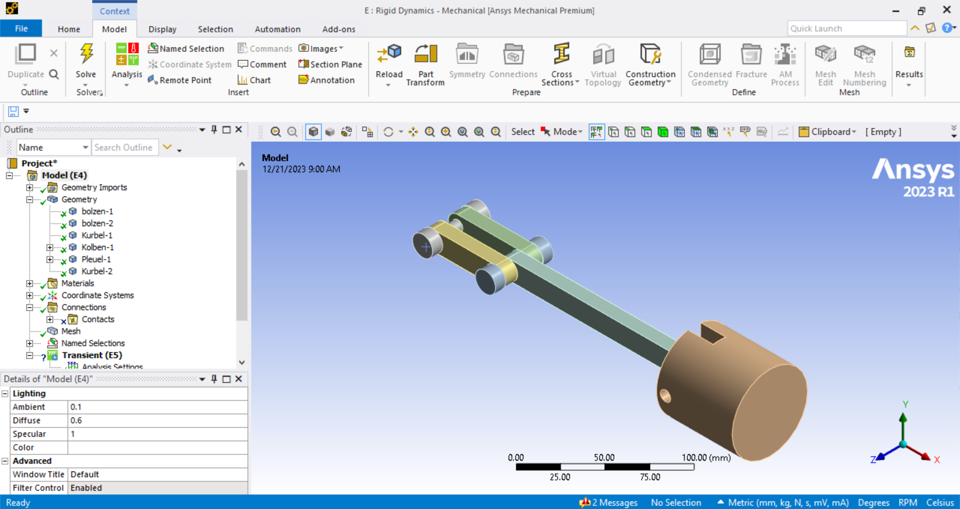Select the Pan view tool
This screenshot has width=960, height=509.
pos(413,132)
